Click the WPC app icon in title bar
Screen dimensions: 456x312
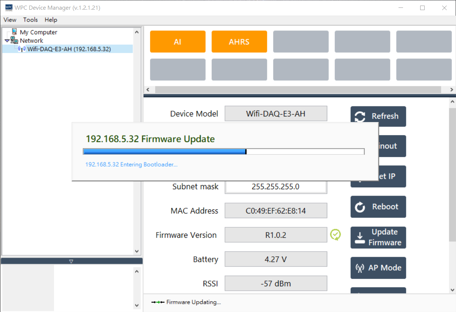pos(9,8)
